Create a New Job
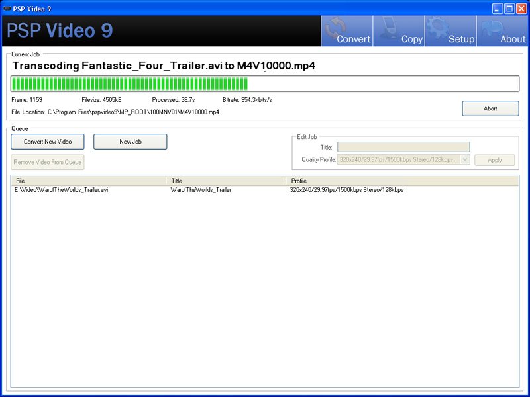The width and height of the screenshot is (530, 397). tap(130, 142)
